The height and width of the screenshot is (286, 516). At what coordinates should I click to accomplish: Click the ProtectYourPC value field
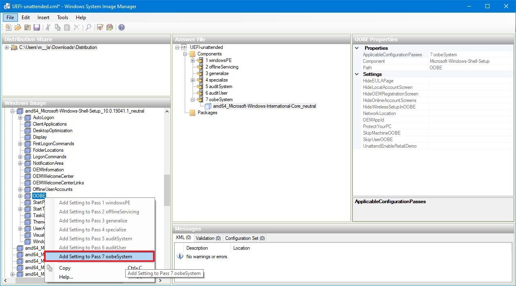471,126
